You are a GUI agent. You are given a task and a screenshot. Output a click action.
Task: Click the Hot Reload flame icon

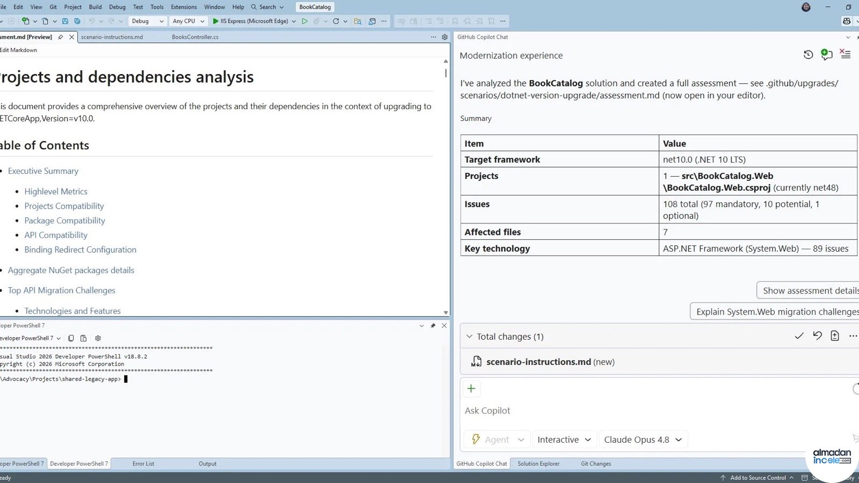(x=317, y=21)
